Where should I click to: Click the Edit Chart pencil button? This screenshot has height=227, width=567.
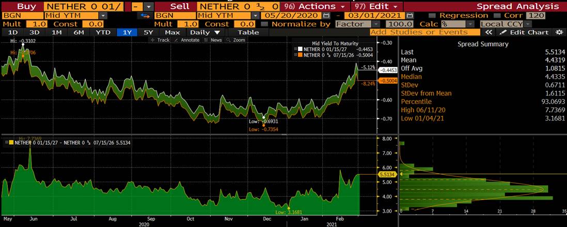pyautogui.click(x=524, y=32)
